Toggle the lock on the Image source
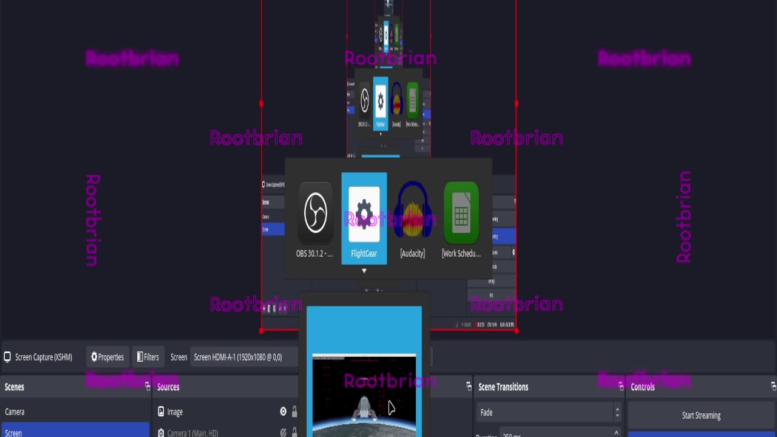 [x=294, y=412]
